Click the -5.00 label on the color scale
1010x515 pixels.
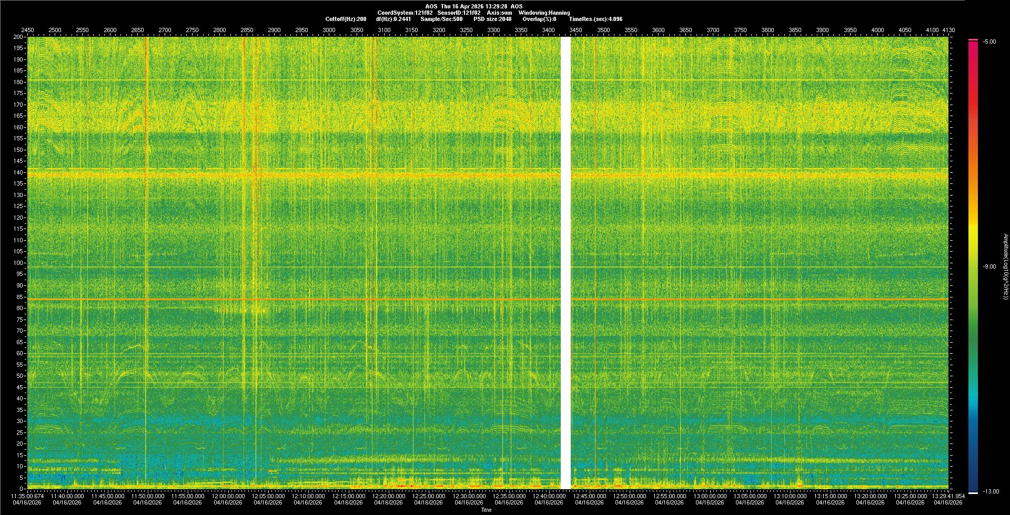989,42
